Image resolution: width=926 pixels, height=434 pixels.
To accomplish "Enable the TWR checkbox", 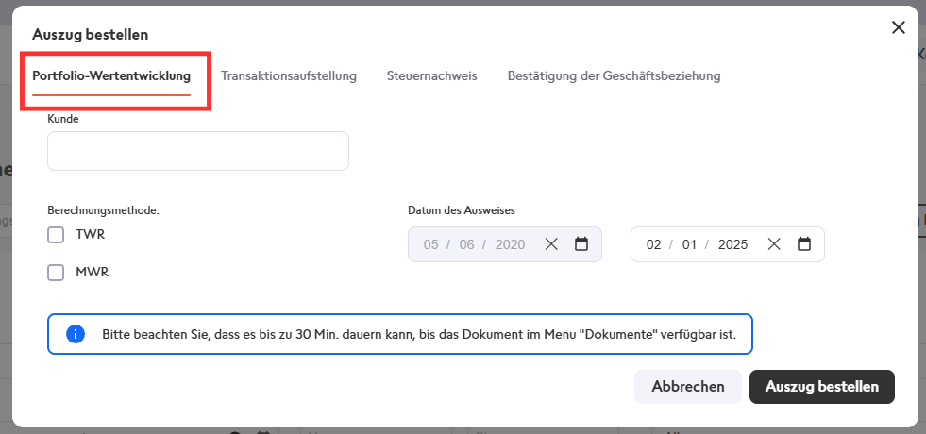I will (x=56, y=235).
